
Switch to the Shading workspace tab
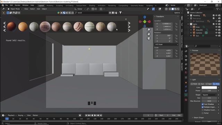tap(92, 6)
